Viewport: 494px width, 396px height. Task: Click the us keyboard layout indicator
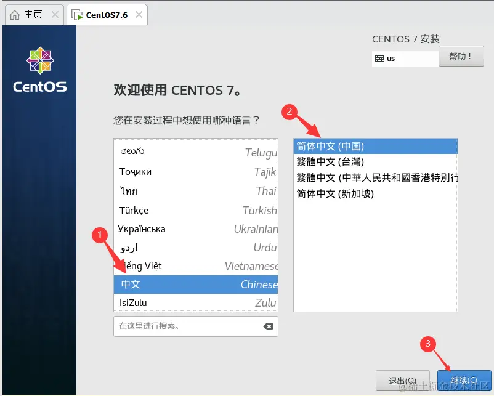[x=405, y=59]
